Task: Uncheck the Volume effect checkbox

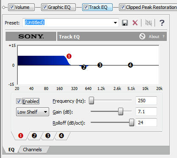Action: point(12,7)
